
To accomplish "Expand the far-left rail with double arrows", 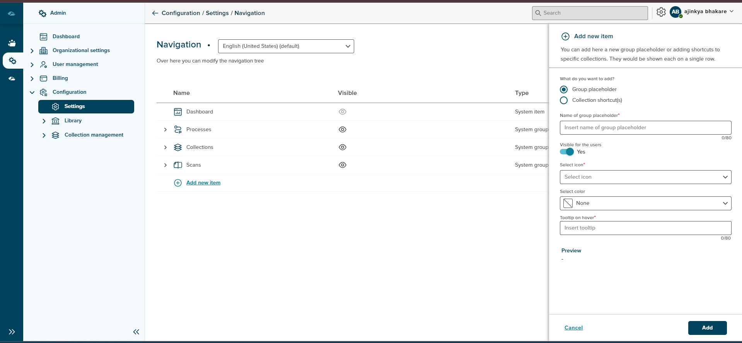I will coord(12,332).
